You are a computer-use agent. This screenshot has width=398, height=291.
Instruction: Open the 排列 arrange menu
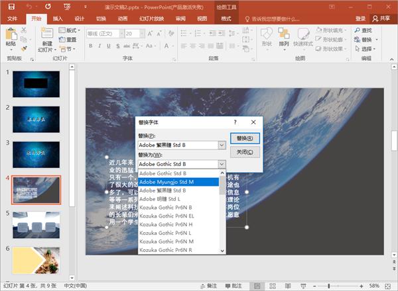284,38
